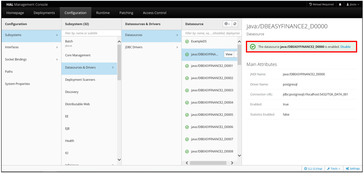Image resolution: width=363 pixels, height=173 pixels.
Task: Select Paths in the Configuration column
Action: (x=32, y=72)
